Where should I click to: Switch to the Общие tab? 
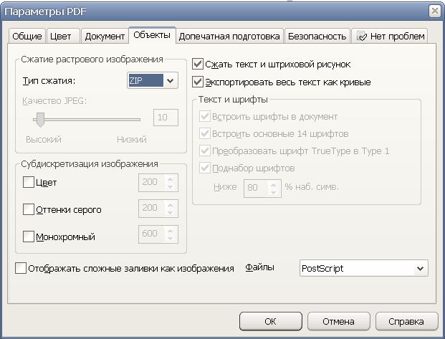(x=27, y=36)
